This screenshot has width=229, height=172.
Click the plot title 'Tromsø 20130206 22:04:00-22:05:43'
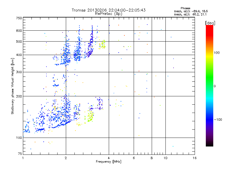pyautogui.click(x=108, y=10)
